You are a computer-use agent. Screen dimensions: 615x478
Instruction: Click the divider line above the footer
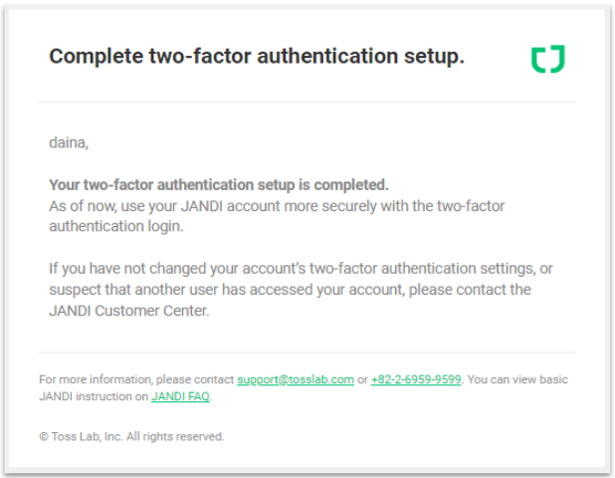coord(307,352)
